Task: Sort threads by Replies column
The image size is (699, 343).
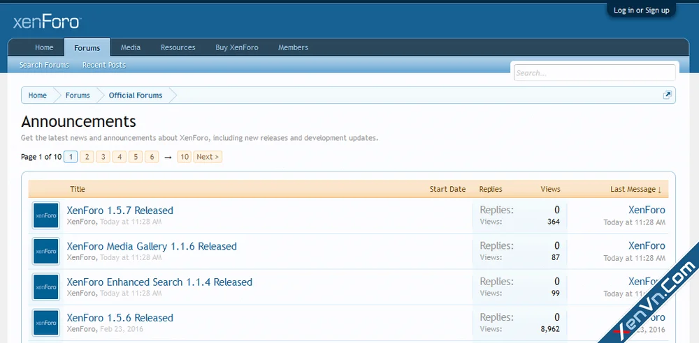Action: point(491,189)
